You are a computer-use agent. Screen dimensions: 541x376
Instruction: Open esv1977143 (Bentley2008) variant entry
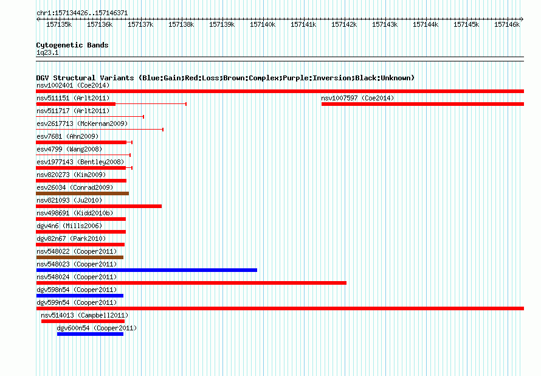click(x=80, y=162)
